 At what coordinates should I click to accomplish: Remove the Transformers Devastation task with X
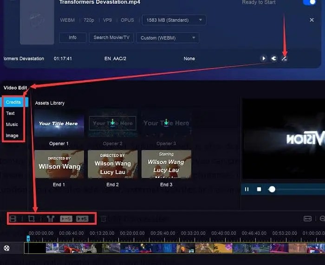[x=312, y=20]
